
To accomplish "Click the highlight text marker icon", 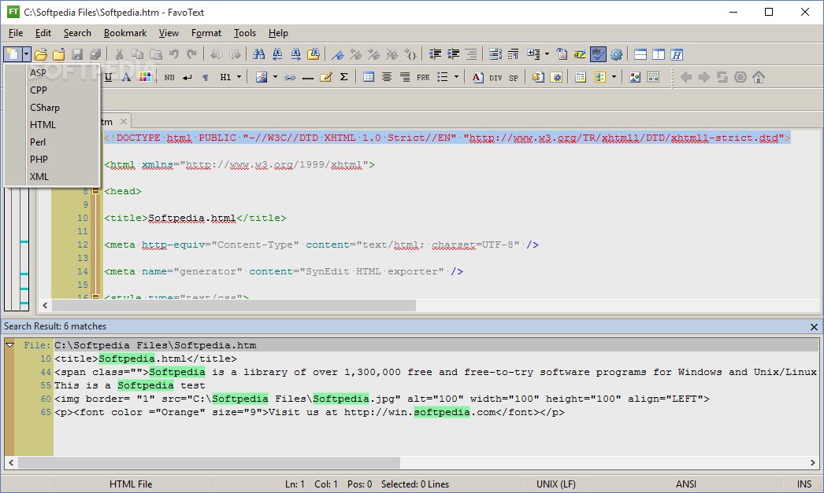I will (x=580, y=54).
